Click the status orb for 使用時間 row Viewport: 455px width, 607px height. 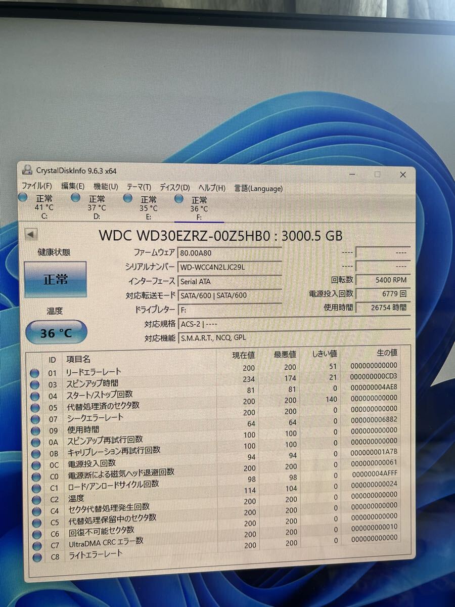[x=35, y=431]
